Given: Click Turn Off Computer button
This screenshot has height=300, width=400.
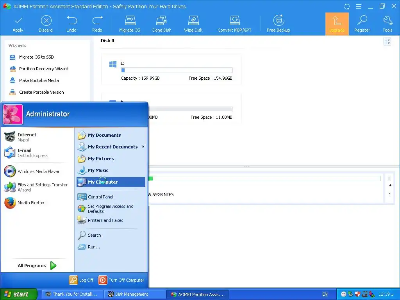Looking at the screenshot, I should click(121, 280).
